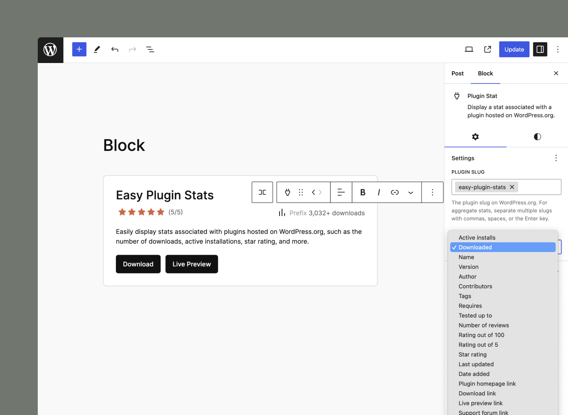The image size is (568, 415).
Task: Toggle bold formatting
Action: (363, 192)
